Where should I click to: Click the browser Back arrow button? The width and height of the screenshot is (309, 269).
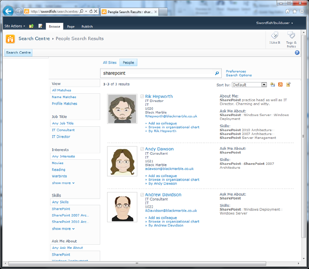point(8,11)
